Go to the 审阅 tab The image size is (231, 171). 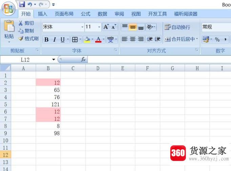(x=119, y=14)
